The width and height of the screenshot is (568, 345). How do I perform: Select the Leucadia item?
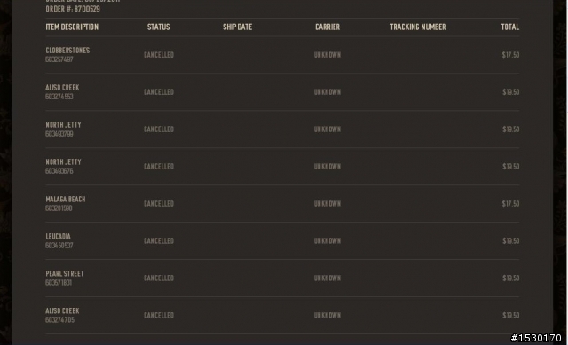click(58, 237)
